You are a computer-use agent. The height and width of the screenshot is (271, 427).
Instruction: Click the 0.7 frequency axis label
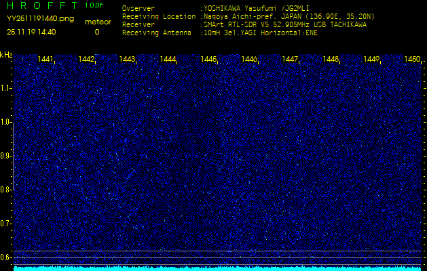(5, 224)
